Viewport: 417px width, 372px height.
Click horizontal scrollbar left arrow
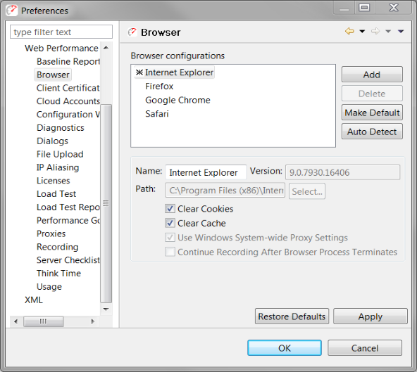[15, 321]
